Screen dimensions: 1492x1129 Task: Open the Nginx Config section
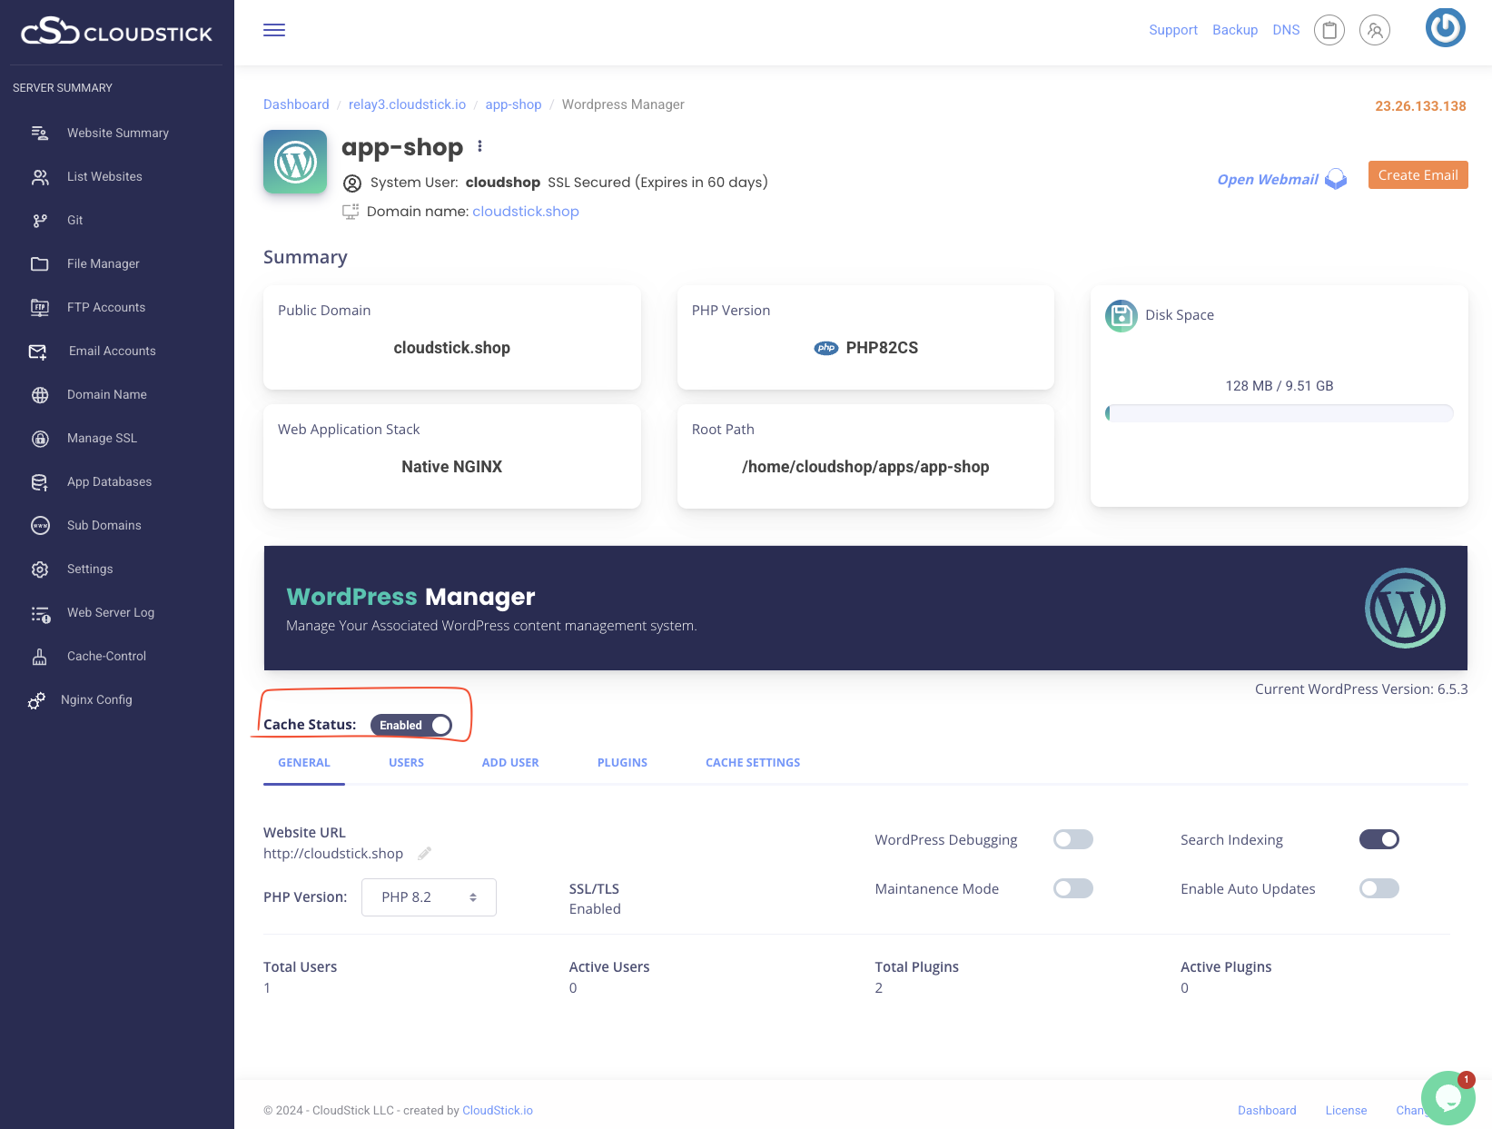[97, 699]
